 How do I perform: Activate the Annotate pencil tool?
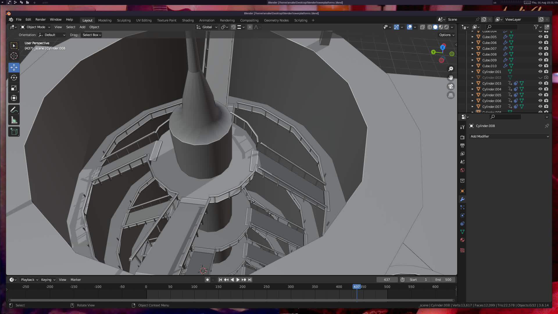click(14, 110)
